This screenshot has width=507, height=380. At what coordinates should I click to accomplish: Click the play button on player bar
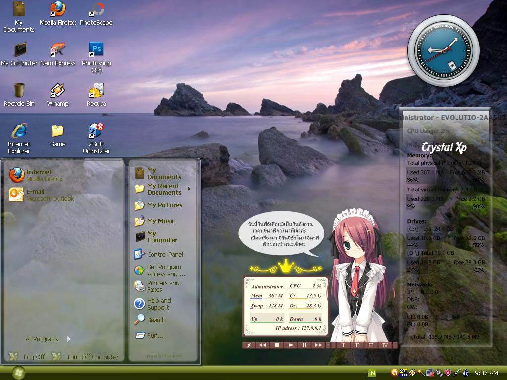click(x=290, y=345)
